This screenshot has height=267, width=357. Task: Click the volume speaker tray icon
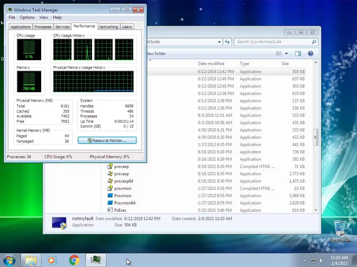pyautogui.click(x=321, y=260)
